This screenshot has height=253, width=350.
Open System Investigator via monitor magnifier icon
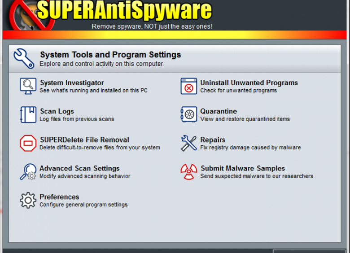[x=28, y=86]
